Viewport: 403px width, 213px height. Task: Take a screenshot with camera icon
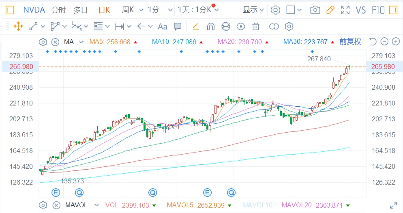point(315,10)
